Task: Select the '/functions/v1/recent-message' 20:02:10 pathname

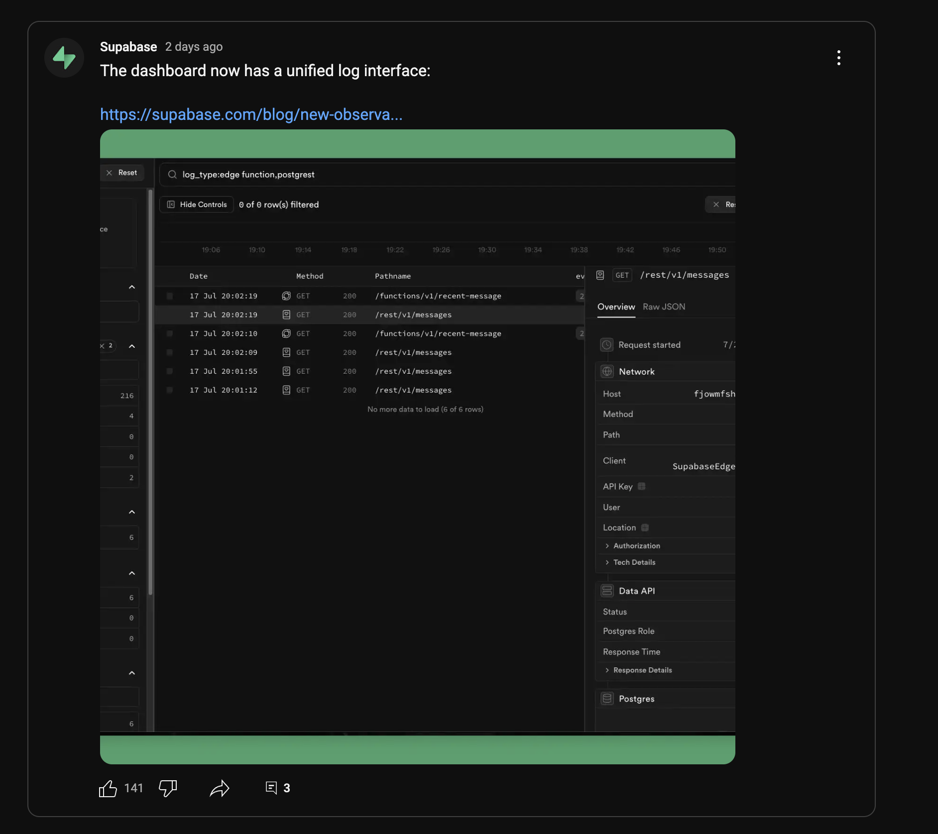Action: (438, 334)
